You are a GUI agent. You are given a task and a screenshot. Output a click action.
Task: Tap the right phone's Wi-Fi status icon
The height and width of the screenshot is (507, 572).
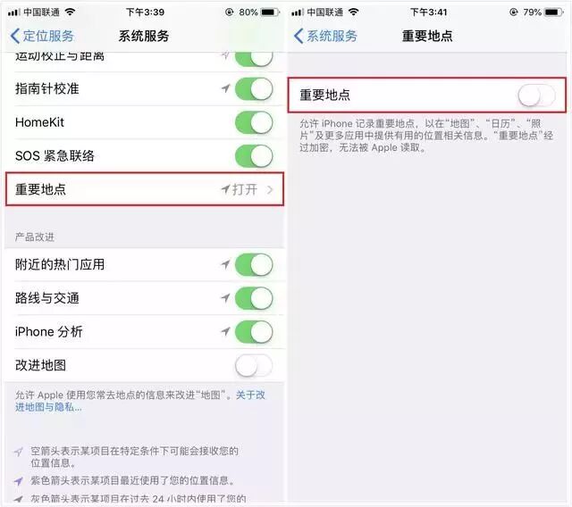coord(353,12)
